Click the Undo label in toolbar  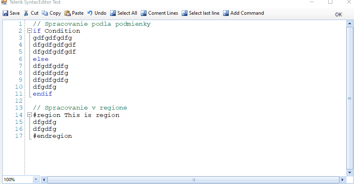(100, 13)
